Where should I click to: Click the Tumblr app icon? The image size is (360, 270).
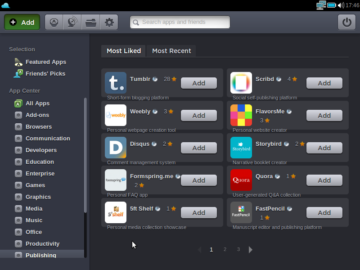116,83
